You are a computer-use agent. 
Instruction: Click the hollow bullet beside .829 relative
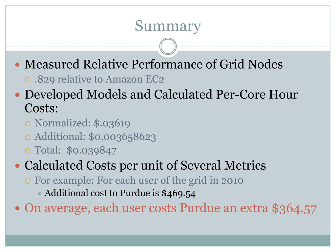(x=28, y=80)
